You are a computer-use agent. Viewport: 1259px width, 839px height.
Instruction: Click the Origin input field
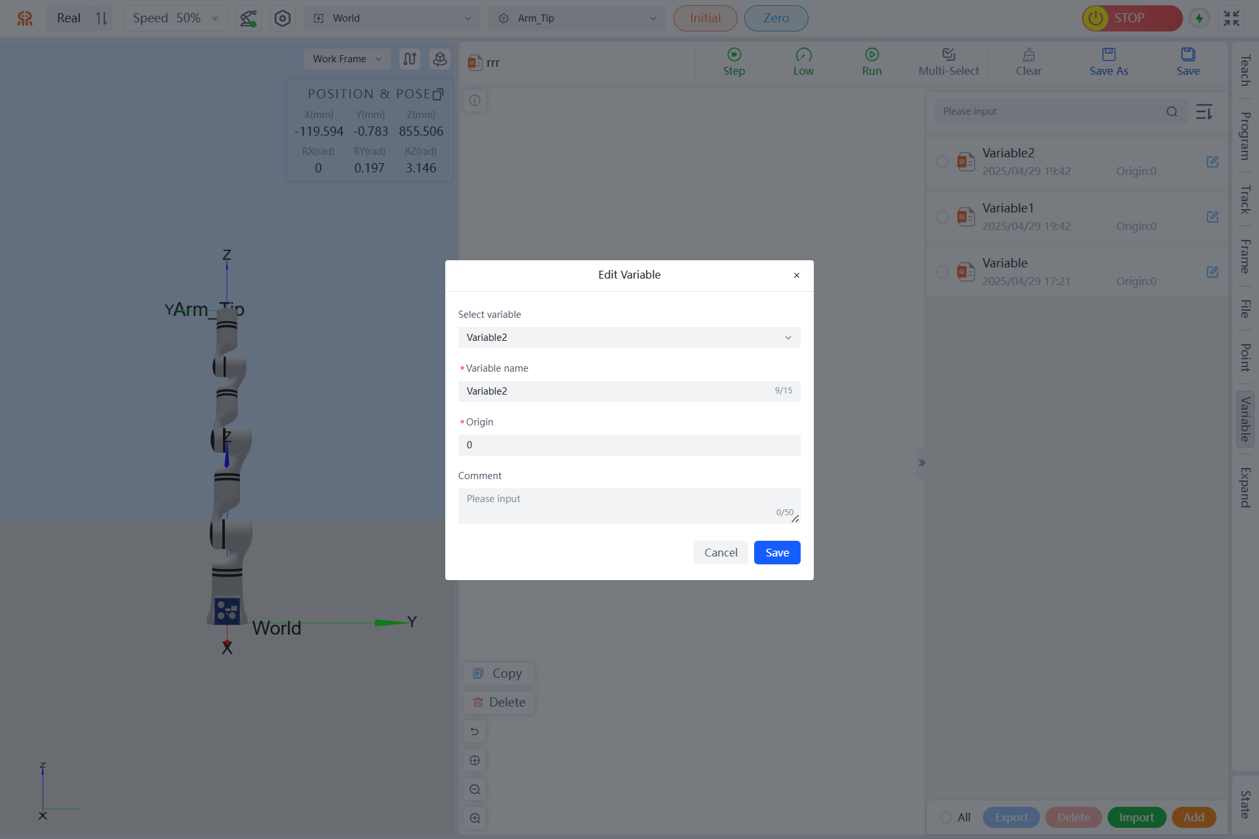[628, 445]
